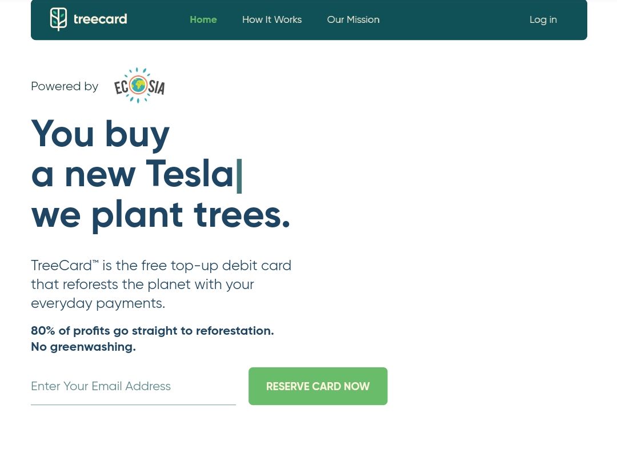This screenshot has width=617, height=469.
Task: Click the letters EC in the Ecosia logo
Action: (122, 87)
